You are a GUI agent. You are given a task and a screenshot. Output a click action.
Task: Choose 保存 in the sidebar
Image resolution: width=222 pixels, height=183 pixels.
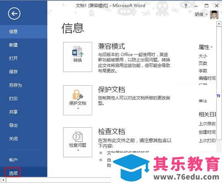point(24,72)
